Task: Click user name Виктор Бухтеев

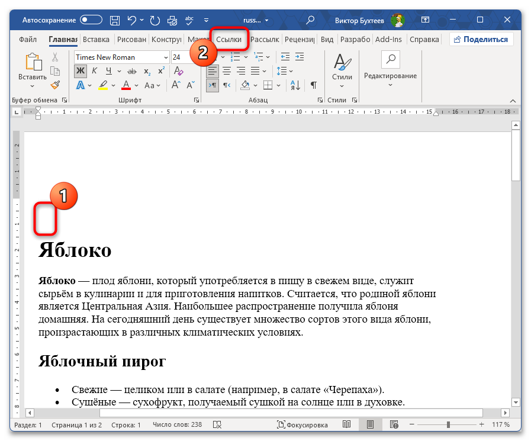Action: pyautogui.click(x=359, y=21)
